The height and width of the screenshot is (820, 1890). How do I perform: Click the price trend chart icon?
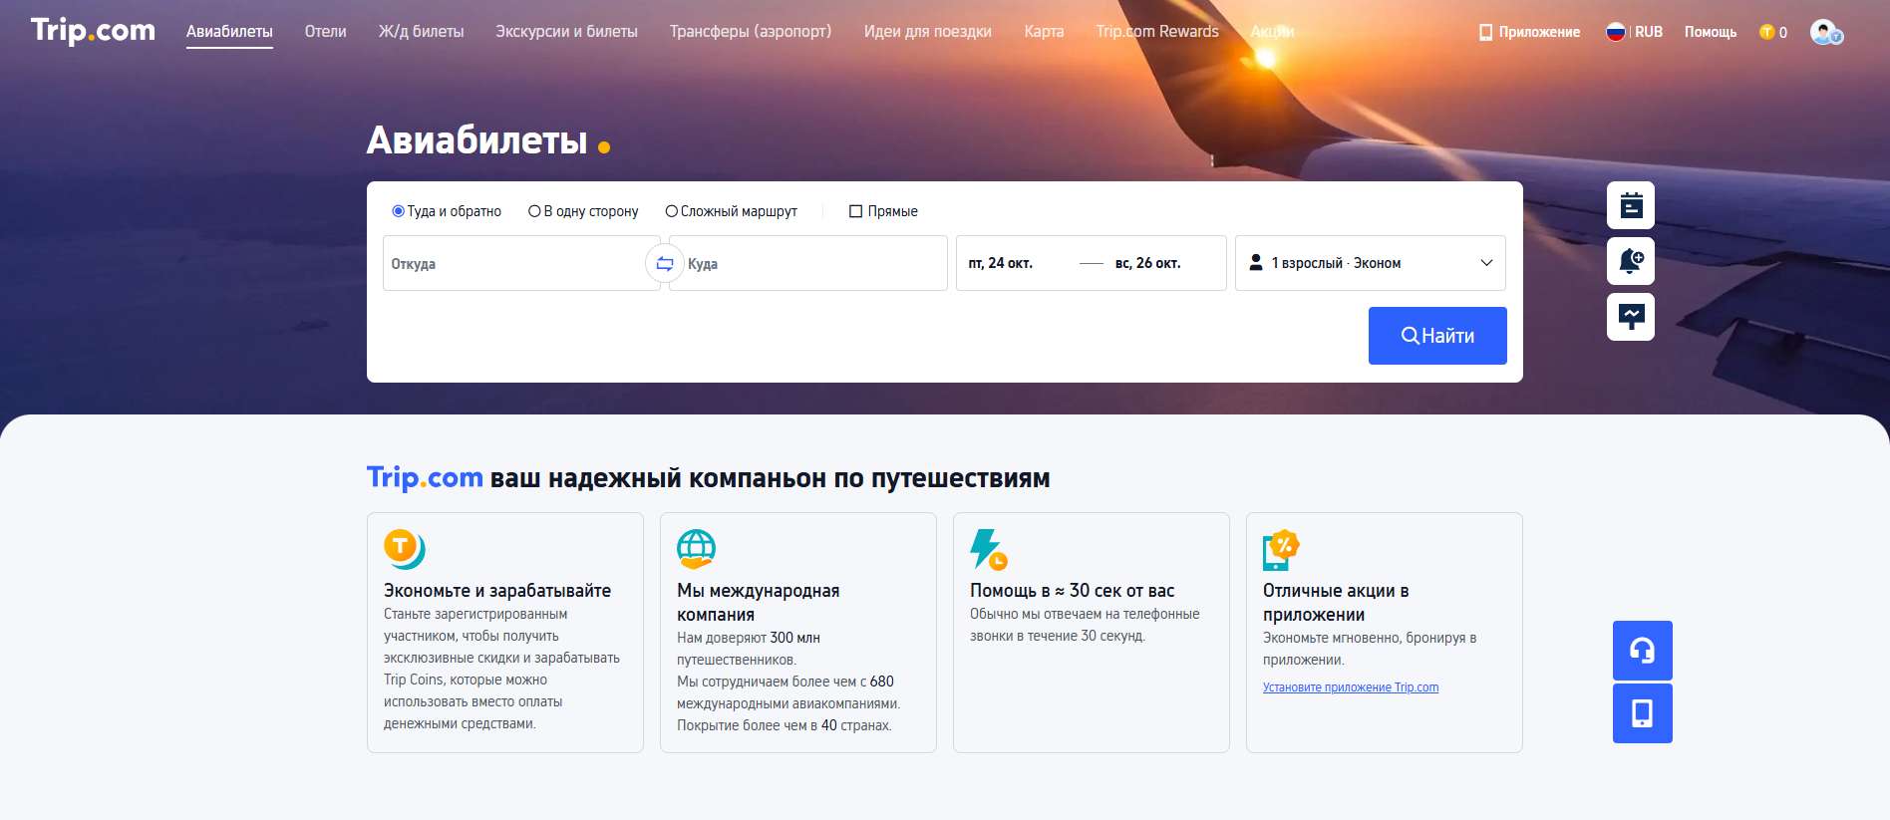[x=1631, y=317]
